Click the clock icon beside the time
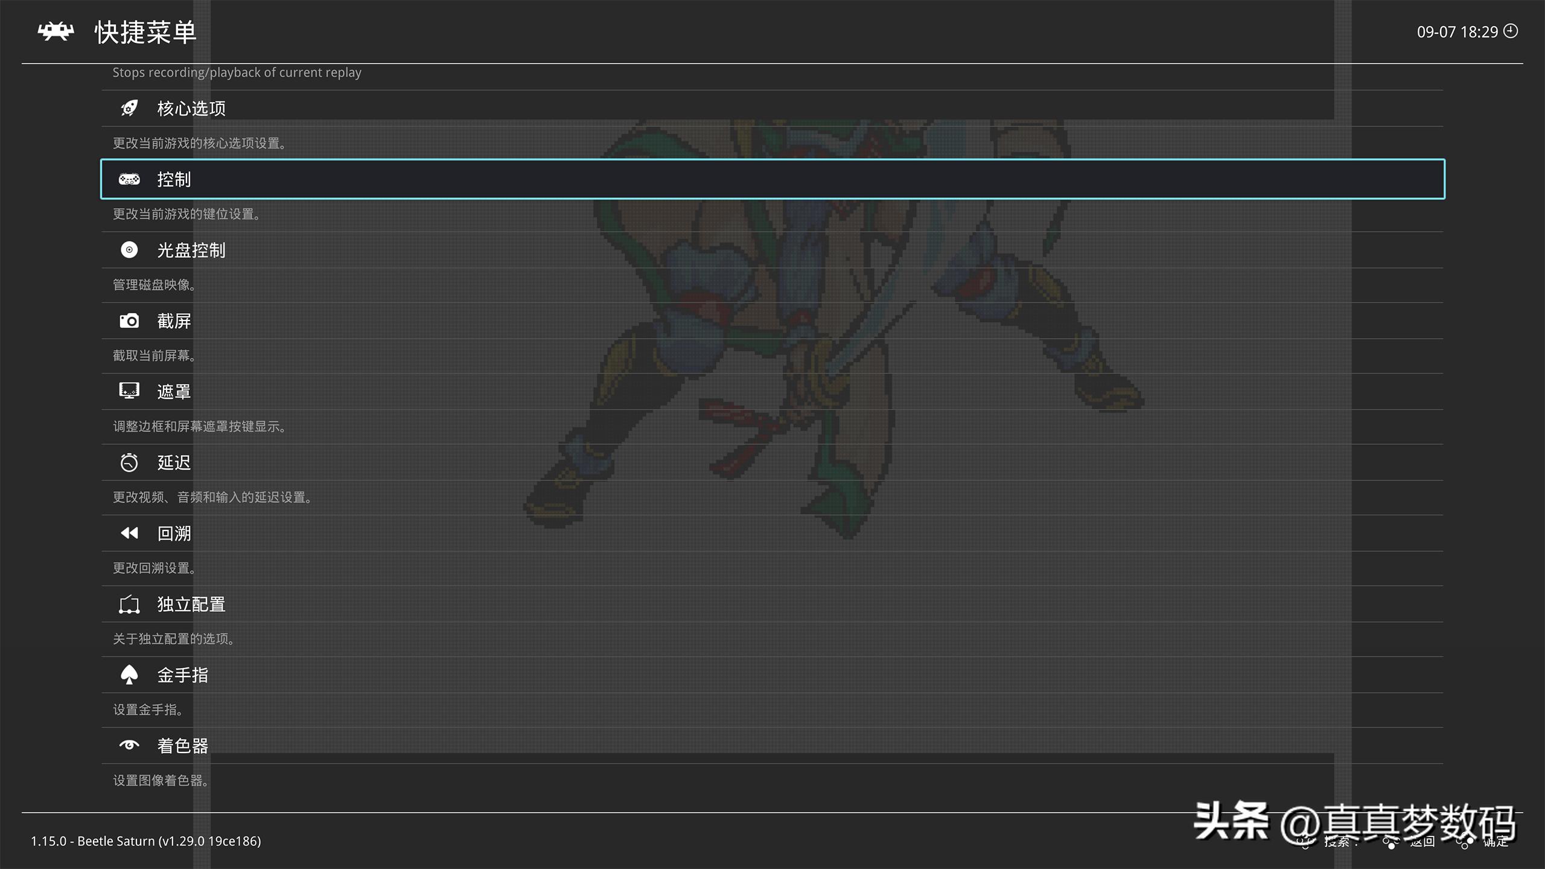1545x869 pixels. point(1511,31)
